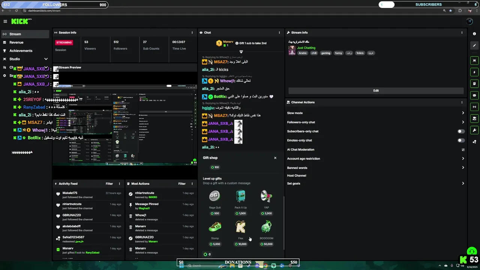Click RanyZabad link in Activity Feed
This screenshot has width=480, height=270.
coord(93,253)
